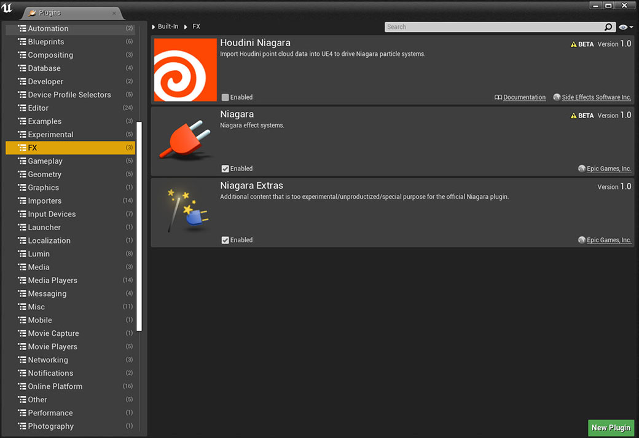Click the Niagara BETA warning icon
639x438 pixels.
pos(573,116)
